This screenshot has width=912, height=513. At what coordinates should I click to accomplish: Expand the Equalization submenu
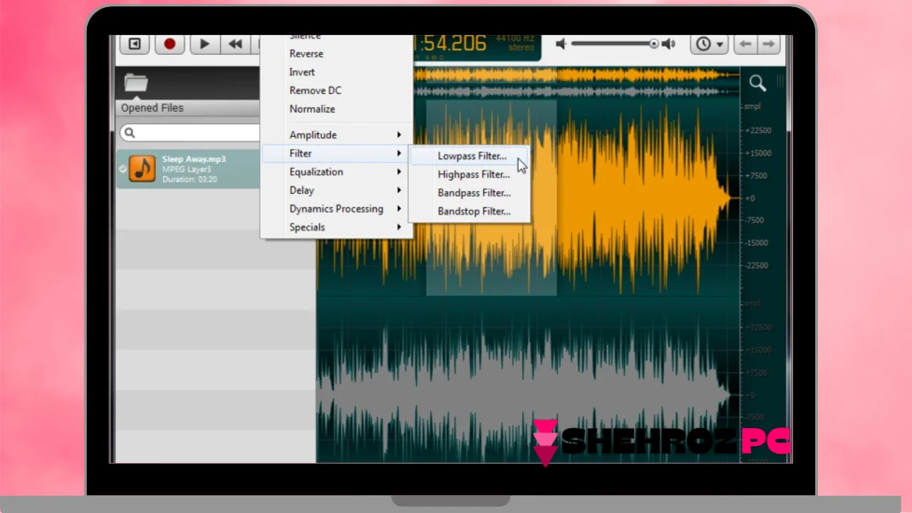tap(336, 172)
